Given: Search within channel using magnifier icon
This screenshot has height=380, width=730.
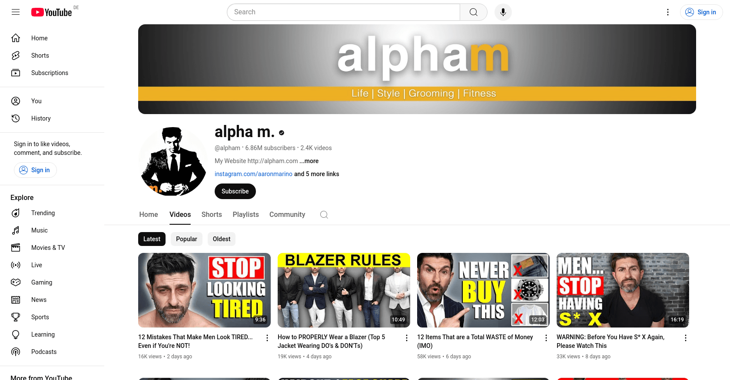Looking at the screenshot, I should pos(324,215).
